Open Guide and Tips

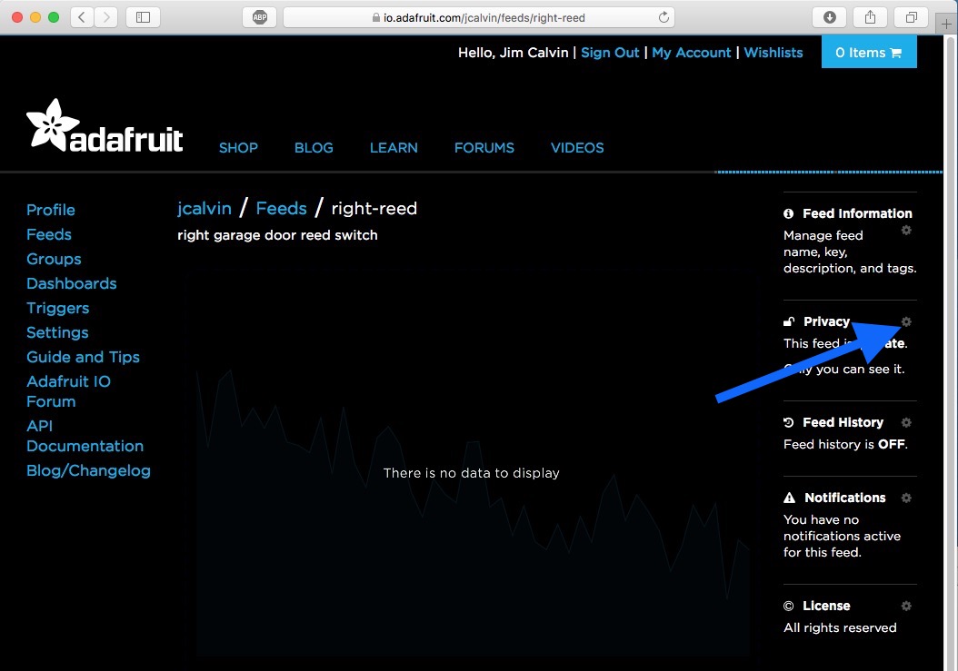83,357
